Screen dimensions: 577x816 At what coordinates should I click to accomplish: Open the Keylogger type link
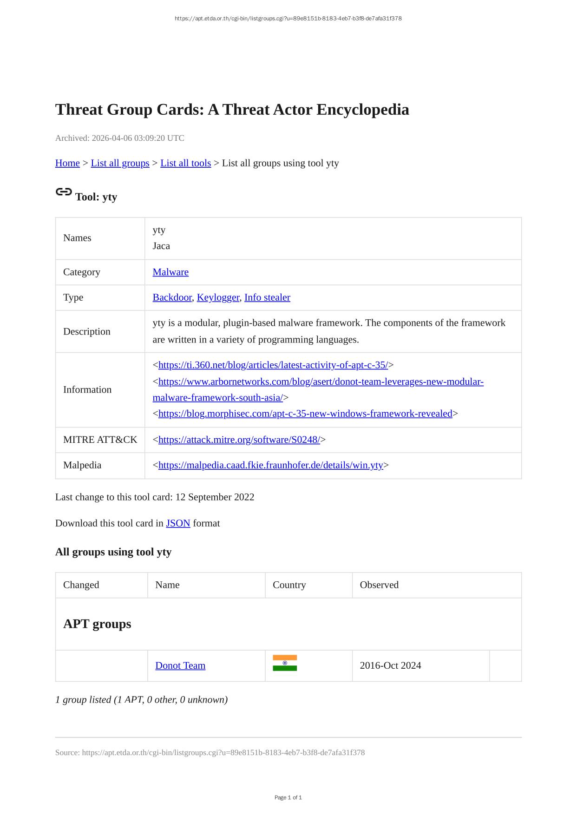point(218,297)
